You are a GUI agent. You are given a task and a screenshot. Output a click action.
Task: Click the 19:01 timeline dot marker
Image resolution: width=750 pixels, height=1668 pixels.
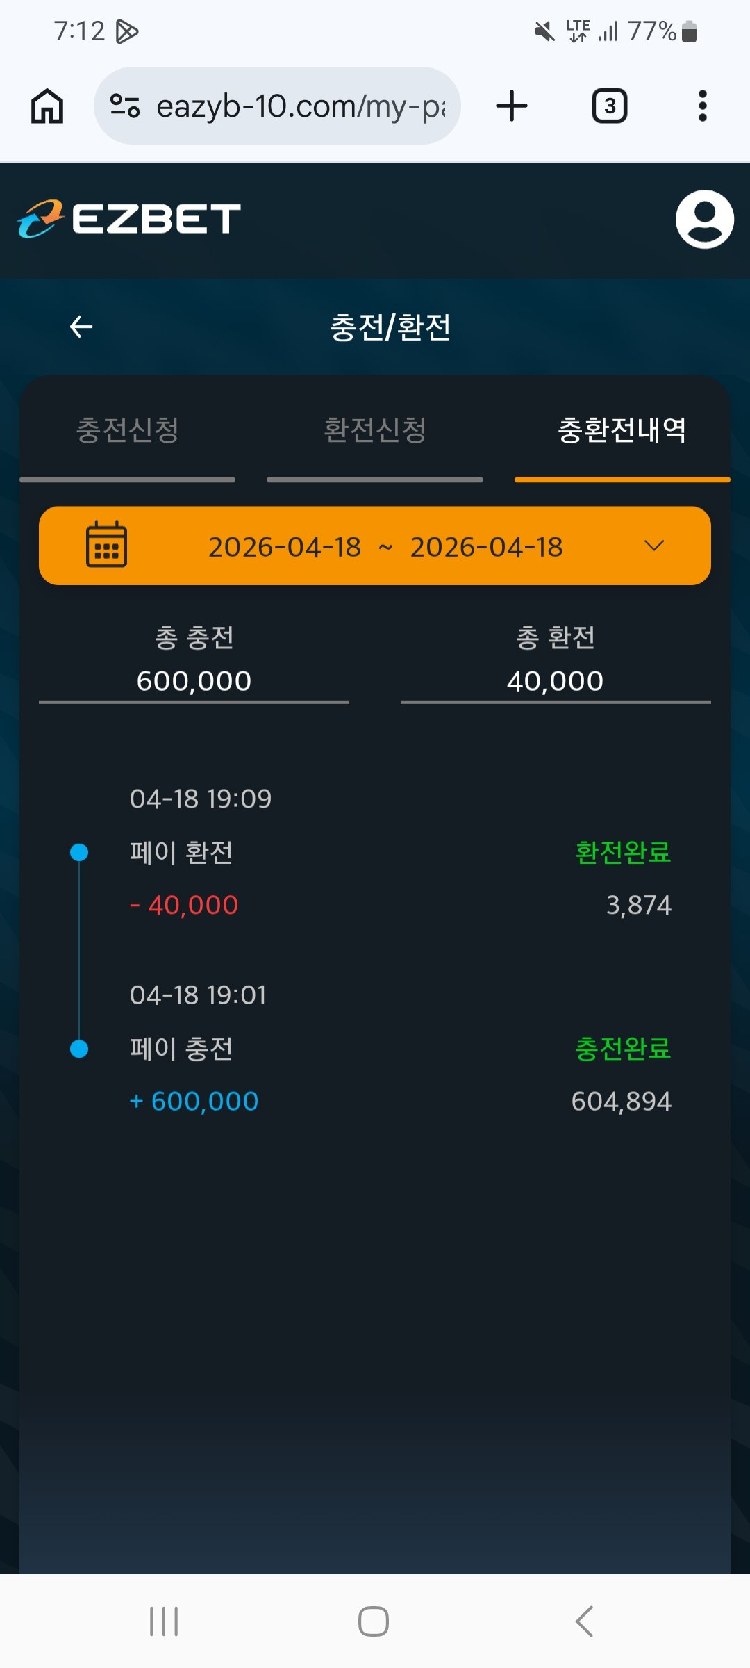[80, 1049]
